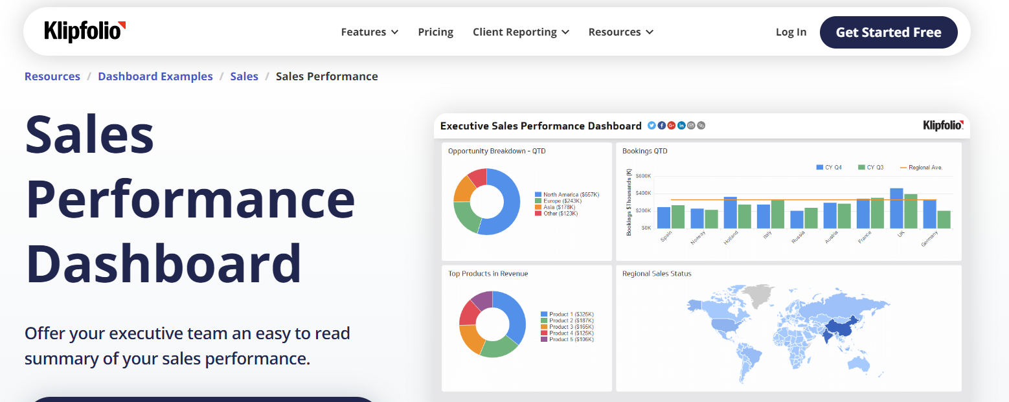Go to Resources in the breadcrumb
This screenshot has height=402, width=1009.
coord(52,76)
